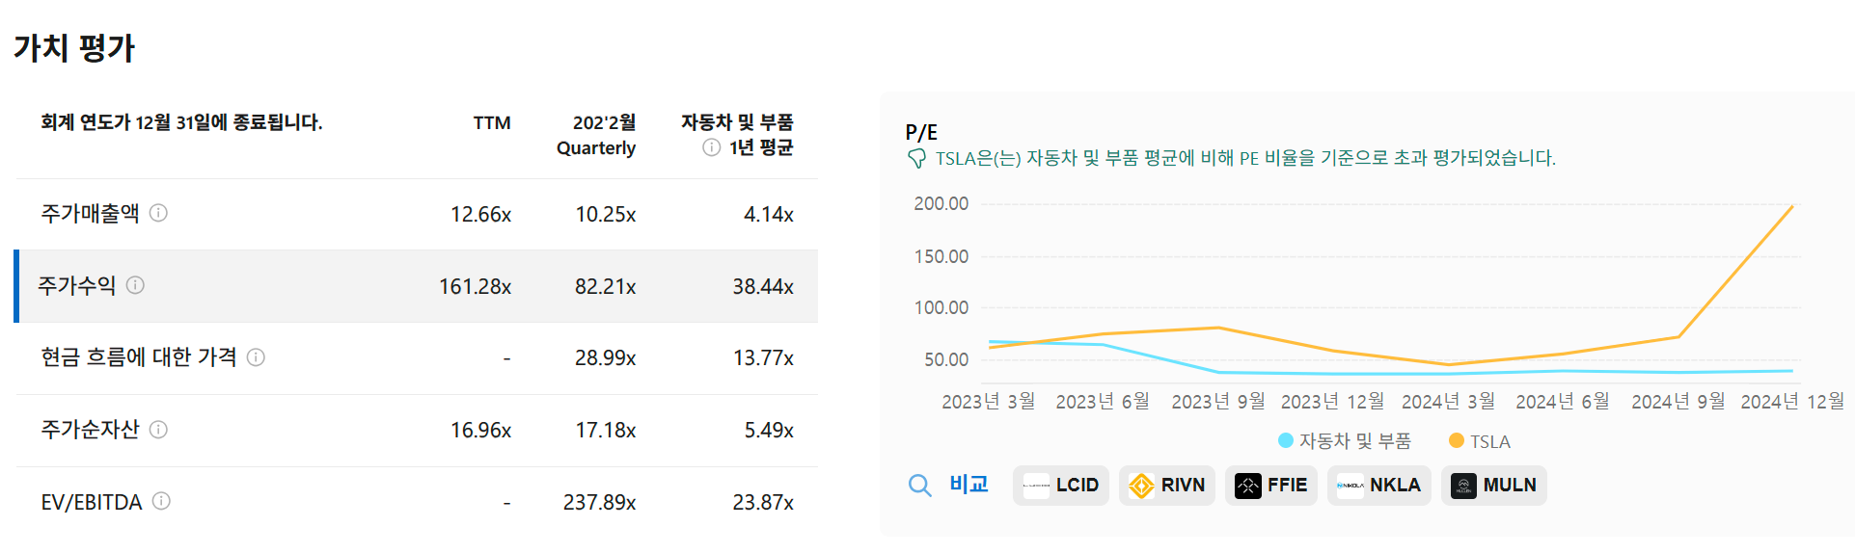Image resolution: width=1855 pixels, height=553 pixels.
Task: Open info icon beside 1년 평균 header
Action: point(712,147)
